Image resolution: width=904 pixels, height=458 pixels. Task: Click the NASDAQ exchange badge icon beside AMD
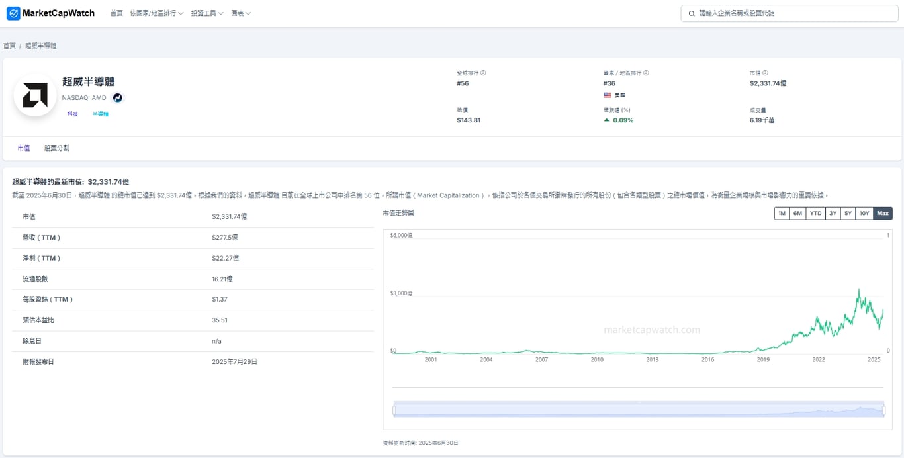click(x=117, y=98)
